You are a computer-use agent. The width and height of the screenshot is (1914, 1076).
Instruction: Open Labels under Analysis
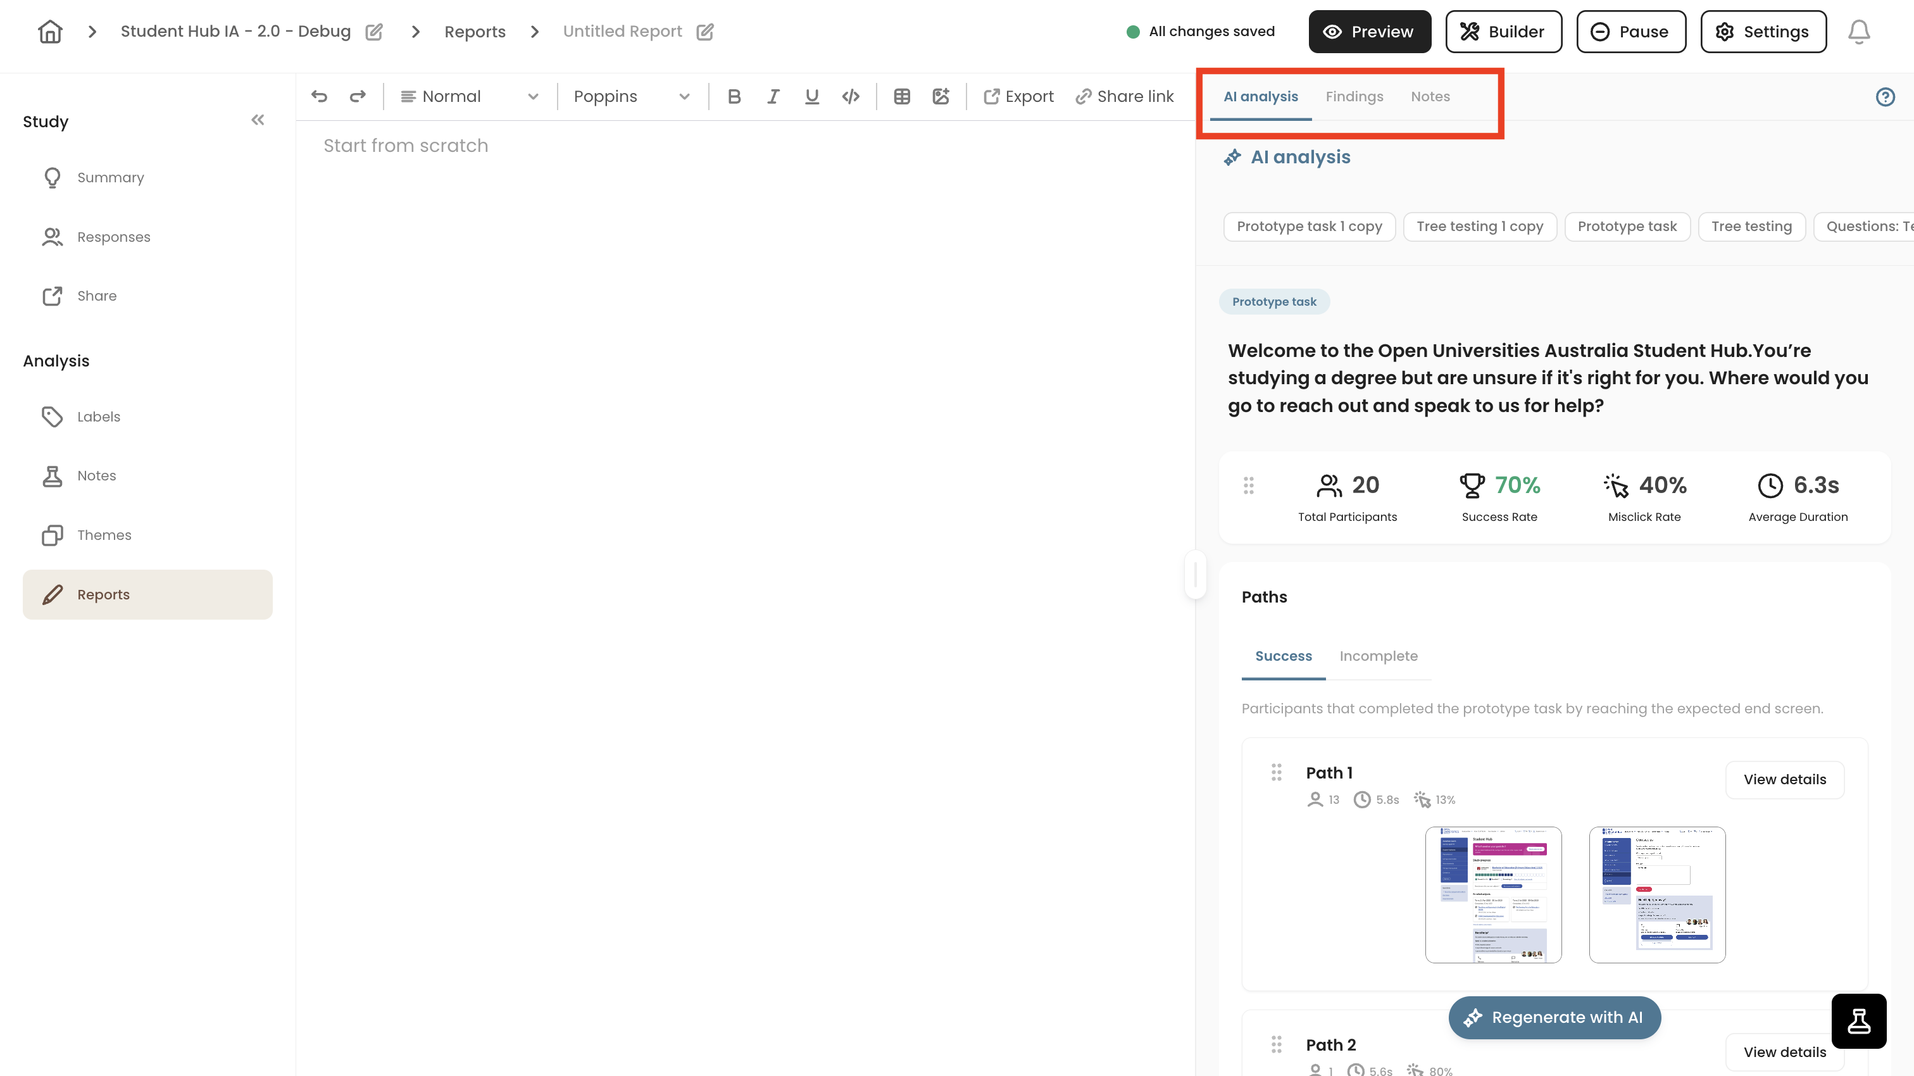(147, 417)
